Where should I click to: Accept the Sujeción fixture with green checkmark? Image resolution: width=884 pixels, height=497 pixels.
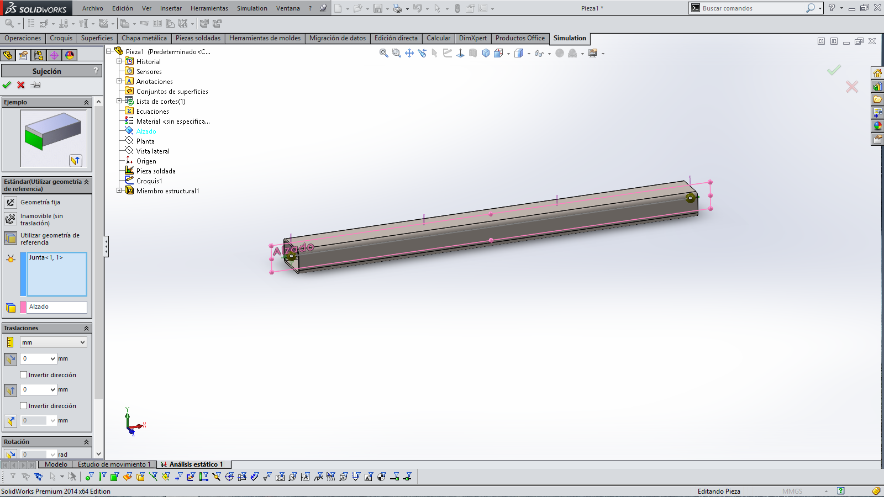tap(7, 85)
